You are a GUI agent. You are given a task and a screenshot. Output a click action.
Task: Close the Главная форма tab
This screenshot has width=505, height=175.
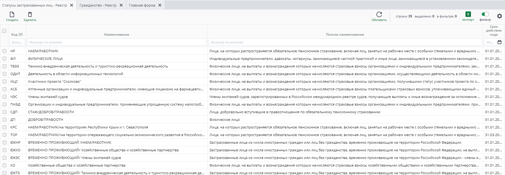point(160,5)
